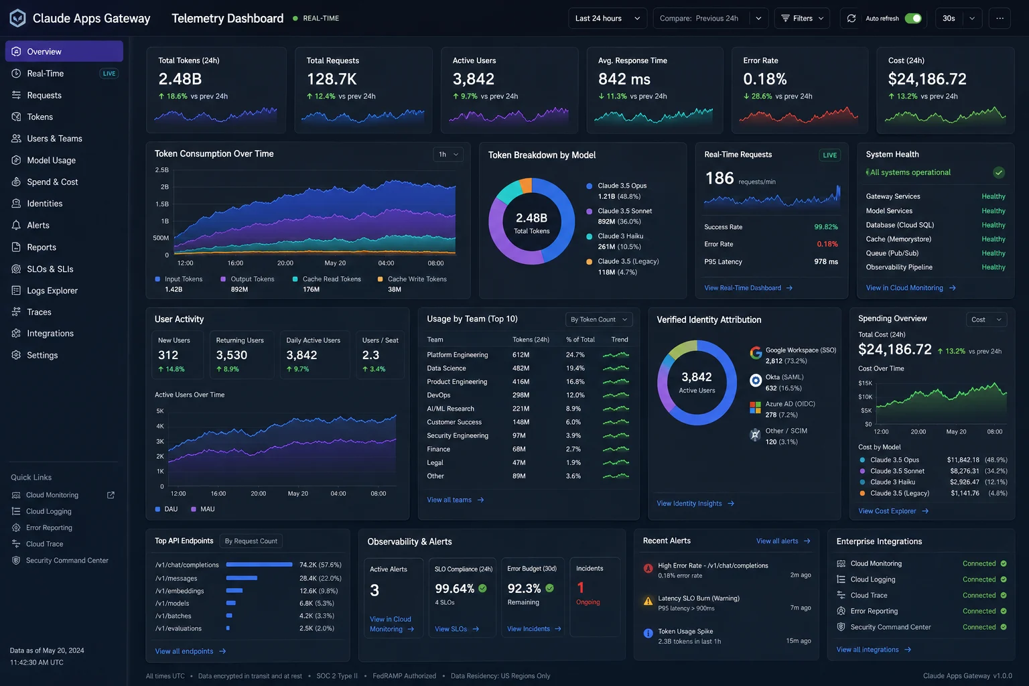This screenshot has width=1029, height=686.
Task: Click the Real-Time clock icon in sidebar
Action: click(x=16, y=74)
